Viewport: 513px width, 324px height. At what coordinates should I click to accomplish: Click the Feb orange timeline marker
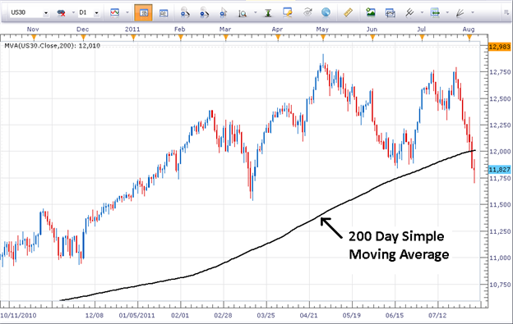(180, 38)
